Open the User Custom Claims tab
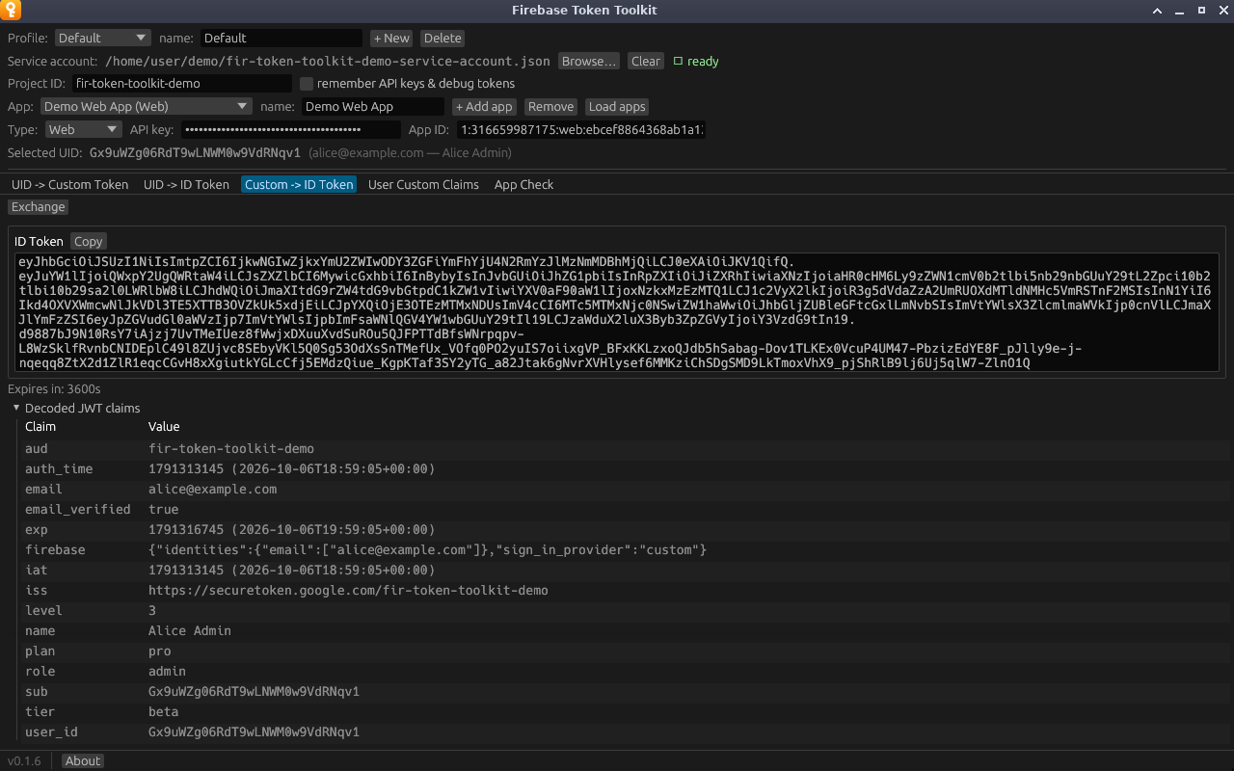Image resolution: width=1234 pixels, height=771 pixels. tap(423, 184)
